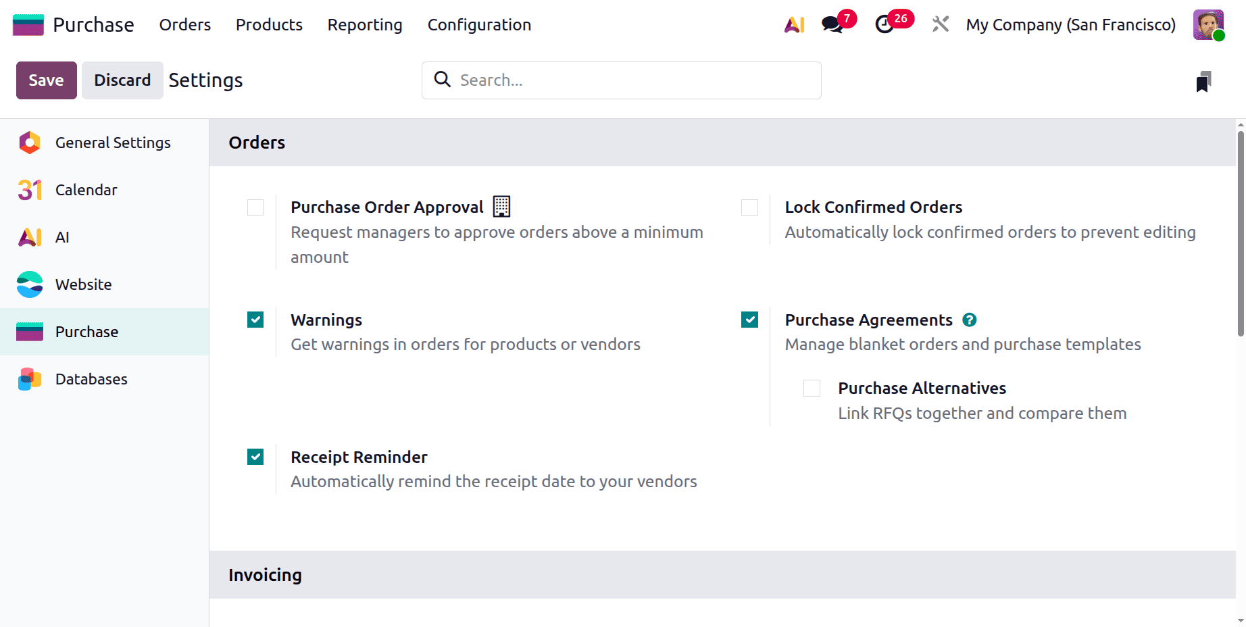
Task: Discard unsaved changes
Action: (x=122, y=80)
